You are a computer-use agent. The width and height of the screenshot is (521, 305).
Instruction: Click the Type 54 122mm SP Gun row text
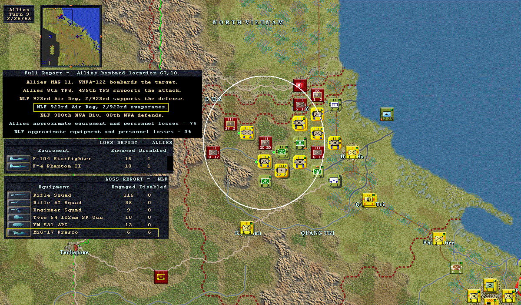[x=68, y=217]
